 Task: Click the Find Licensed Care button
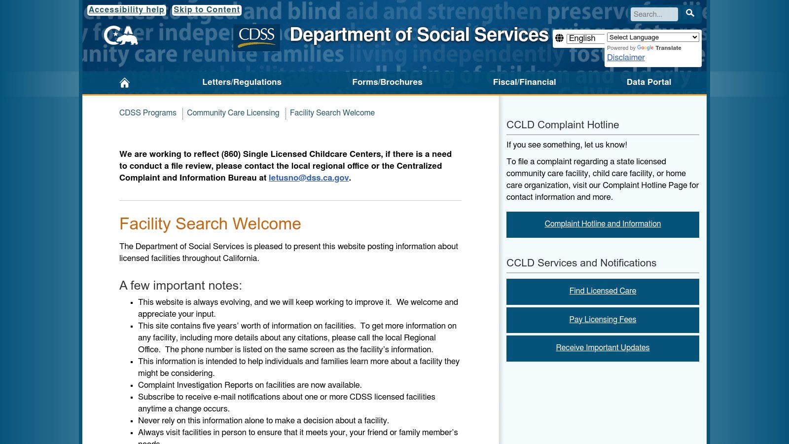(602, 291)
